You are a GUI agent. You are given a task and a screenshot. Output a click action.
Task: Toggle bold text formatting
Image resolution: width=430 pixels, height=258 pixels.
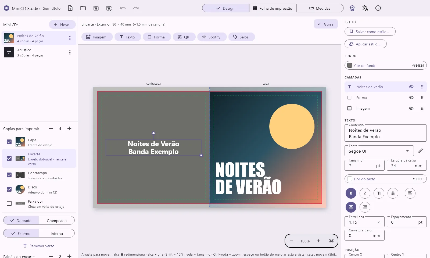tap(351, 193)
